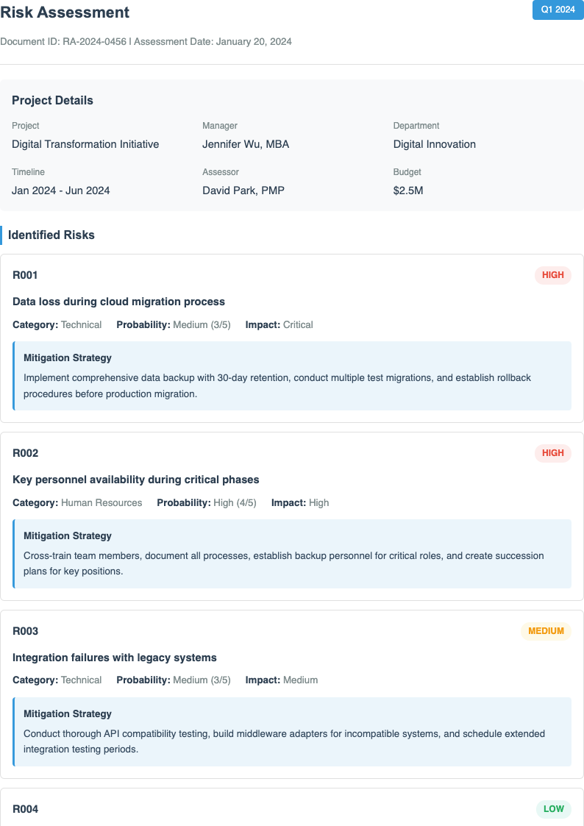
Task: Click the R004 risk identifier
Action: point(26,809)
